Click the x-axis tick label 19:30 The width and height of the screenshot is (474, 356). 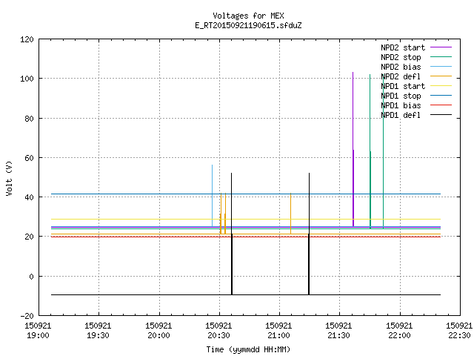98,336
